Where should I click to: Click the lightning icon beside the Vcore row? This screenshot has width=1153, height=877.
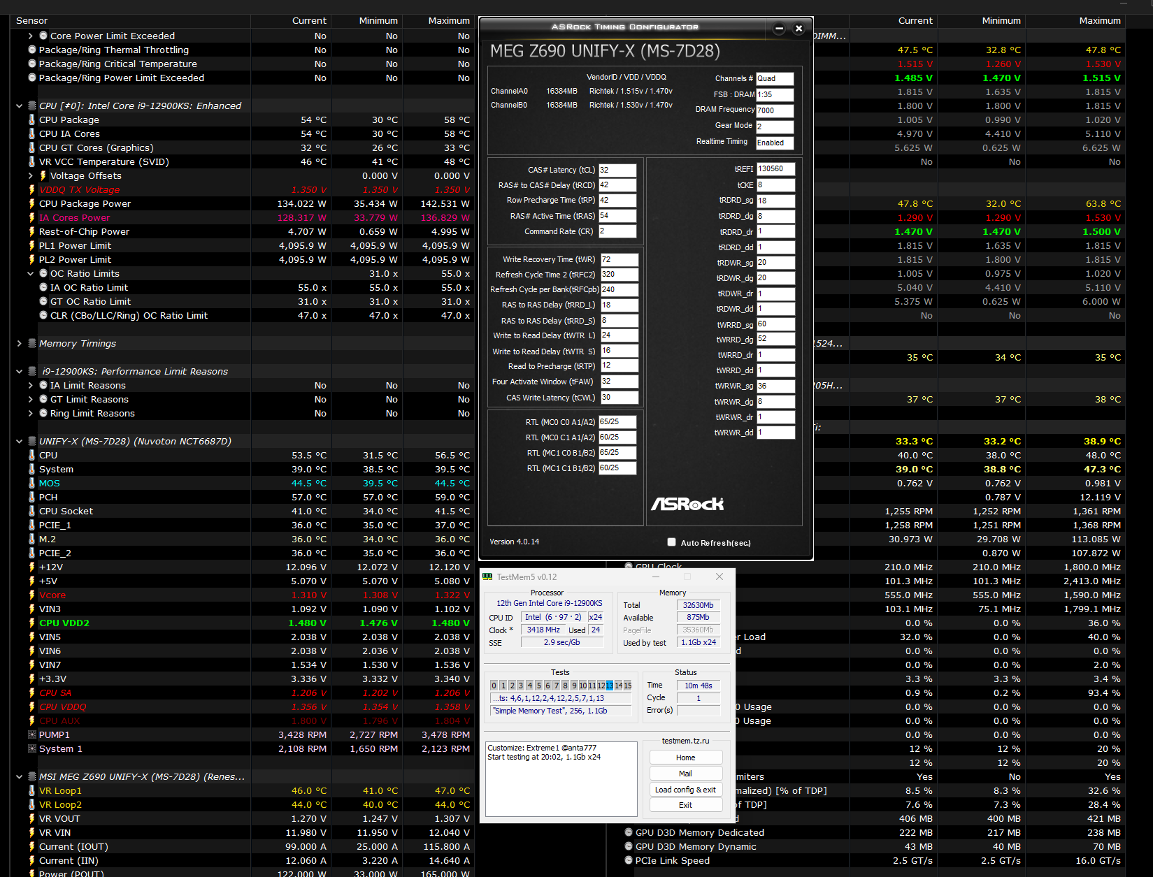point(31,595)
